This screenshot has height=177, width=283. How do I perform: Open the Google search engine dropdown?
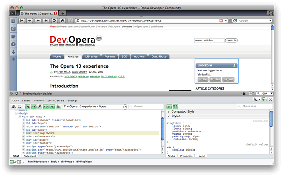270,20
